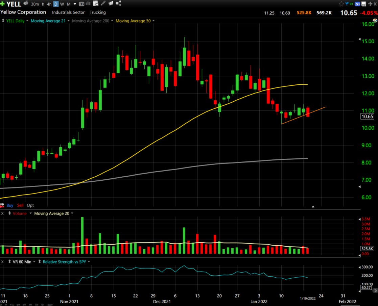
Task: Click the Sell button
Action: (20, 205)
